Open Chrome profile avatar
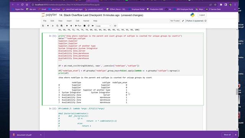Viewport: 245px width, 138px height. 230,5
